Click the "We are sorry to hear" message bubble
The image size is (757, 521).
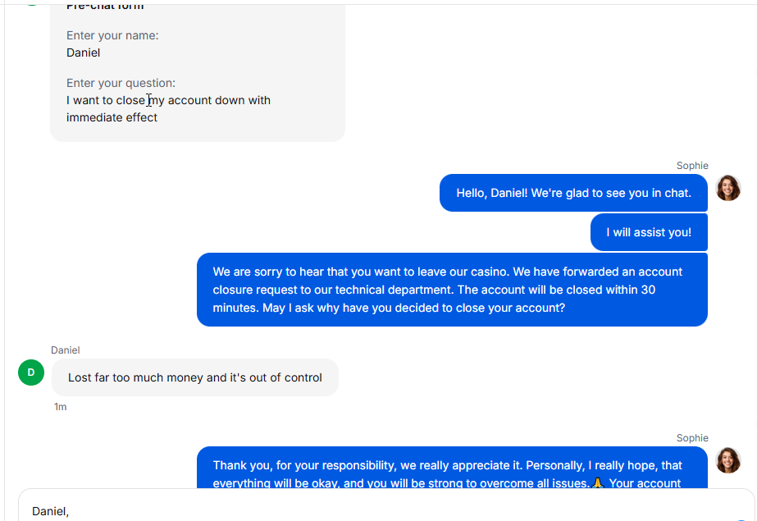point(452,290)
